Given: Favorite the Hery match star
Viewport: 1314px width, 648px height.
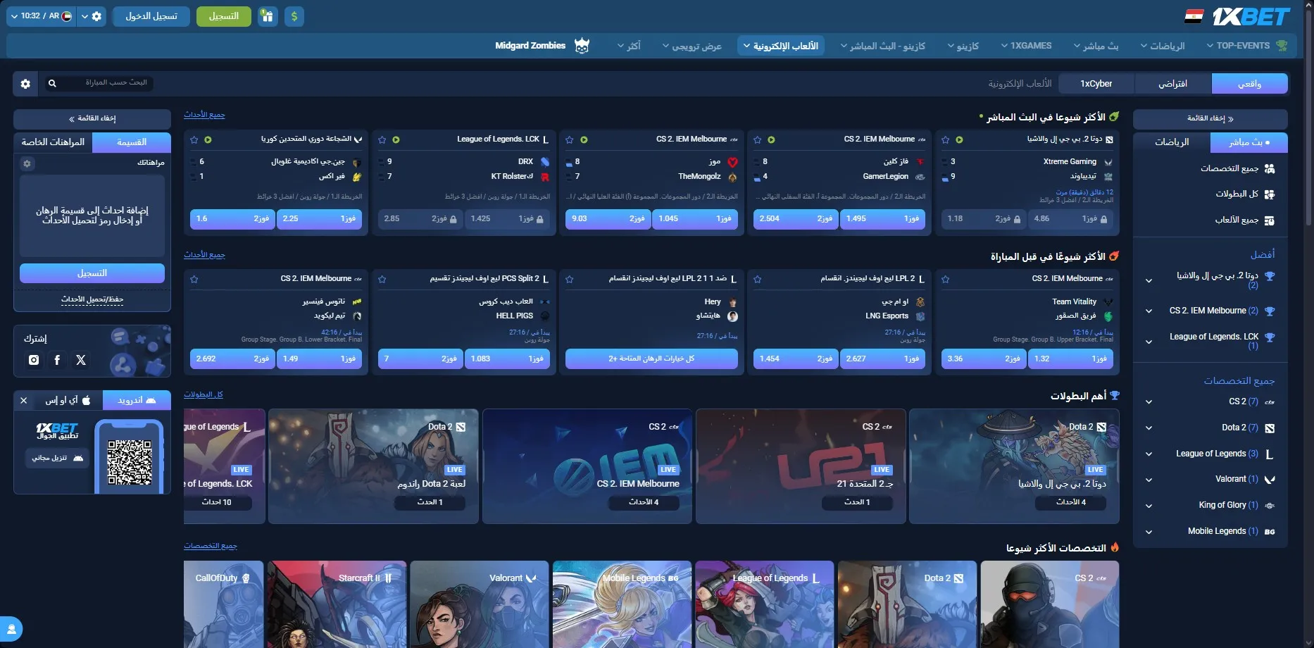Looking at the screenshot, I should tap(570, 280).
